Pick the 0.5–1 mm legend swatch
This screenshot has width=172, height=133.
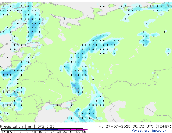tap(11, 129)
